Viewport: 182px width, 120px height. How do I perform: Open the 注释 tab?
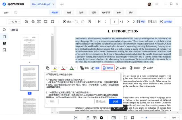pos(81,13)
